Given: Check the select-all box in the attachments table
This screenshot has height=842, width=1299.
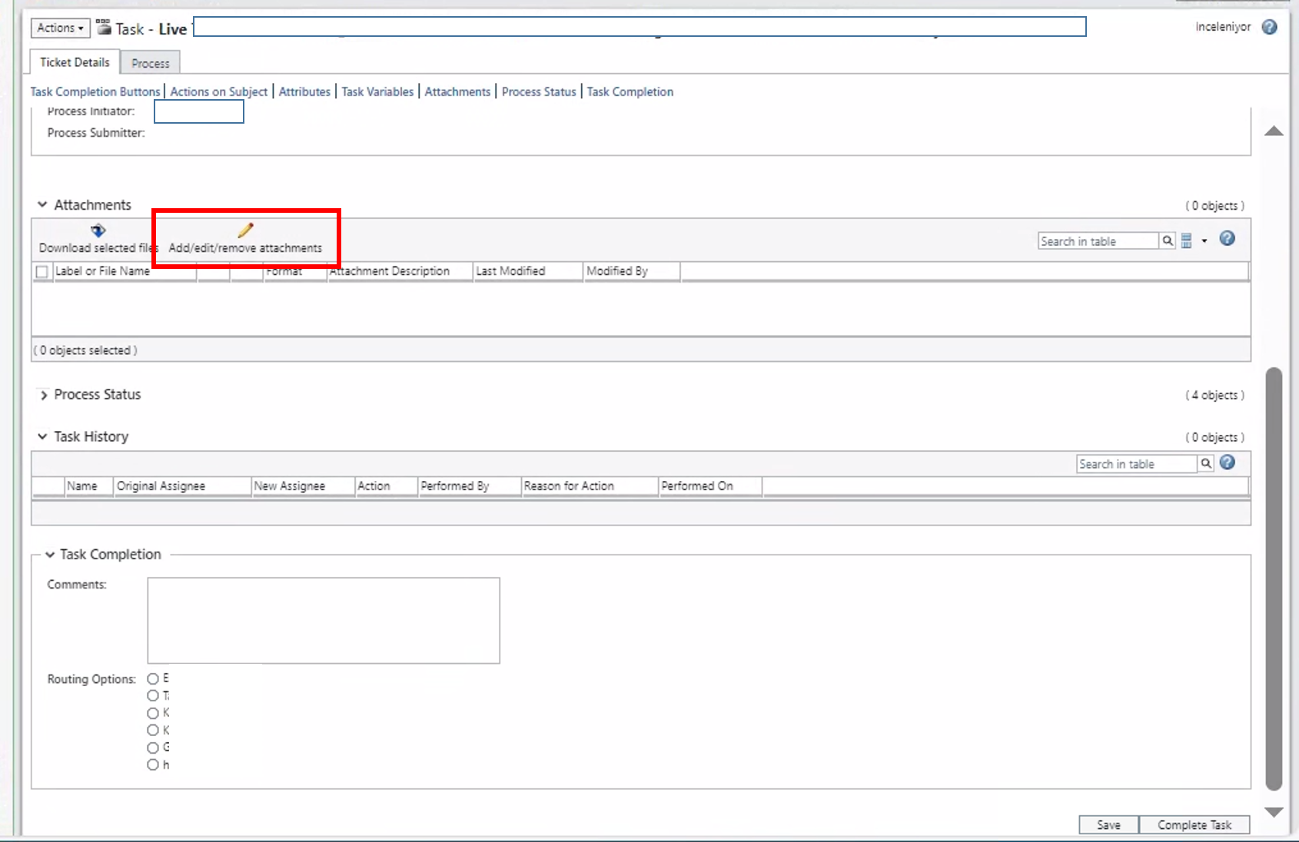Looking at the screenshot, I should pyautogui.click(x=42, y=271).
